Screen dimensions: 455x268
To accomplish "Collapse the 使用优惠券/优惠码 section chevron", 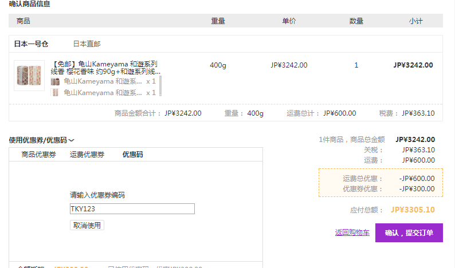I will pos(72,140).
